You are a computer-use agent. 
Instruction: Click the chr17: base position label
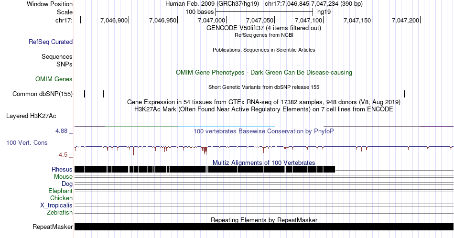[x=64, y=20]
